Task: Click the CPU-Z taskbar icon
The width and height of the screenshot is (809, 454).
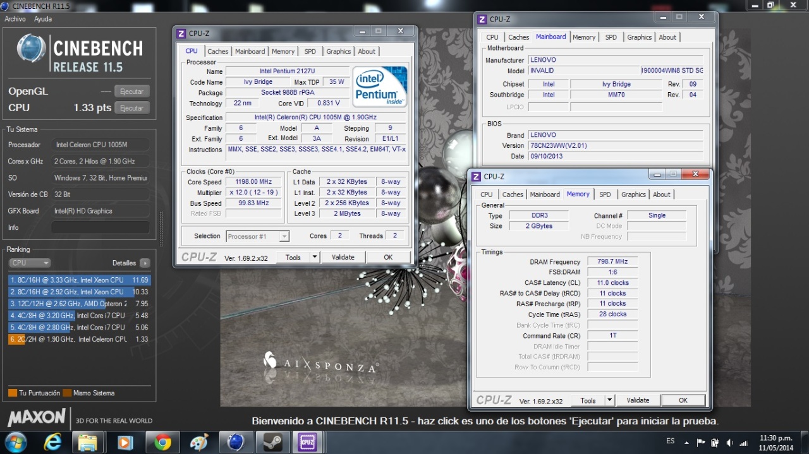Action: click(x=308, y=442)
